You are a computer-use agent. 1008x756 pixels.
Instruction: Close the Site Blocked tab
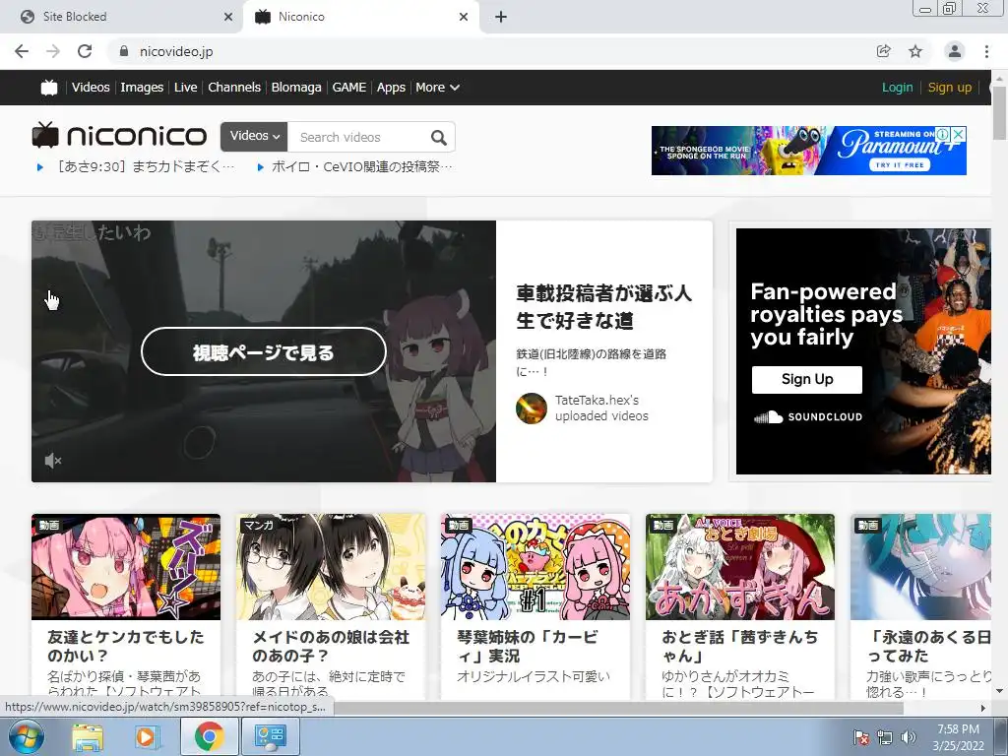(x=228, y=17)
